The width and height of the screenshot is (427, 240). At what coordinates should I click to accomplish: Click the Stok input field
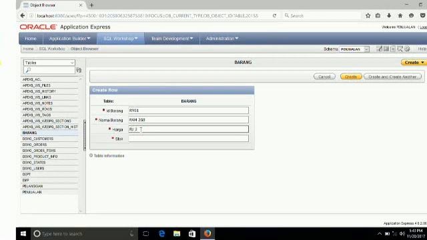pyautogui.click(x=188, y=138)
